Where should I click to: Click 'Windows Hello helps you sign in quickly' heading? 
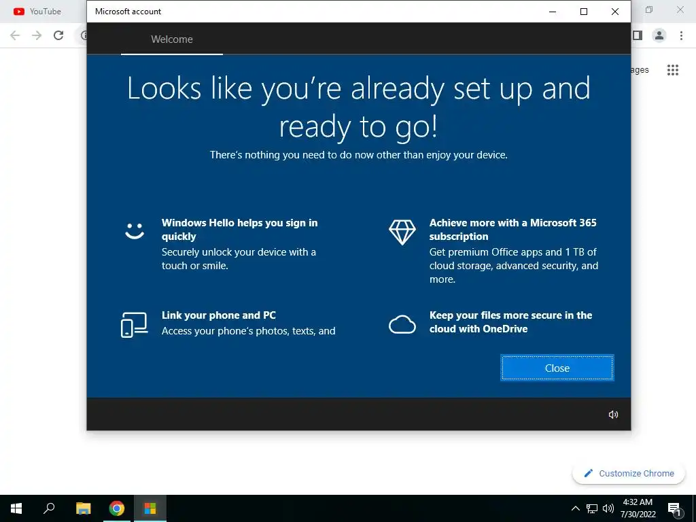(x=240, y=230)
